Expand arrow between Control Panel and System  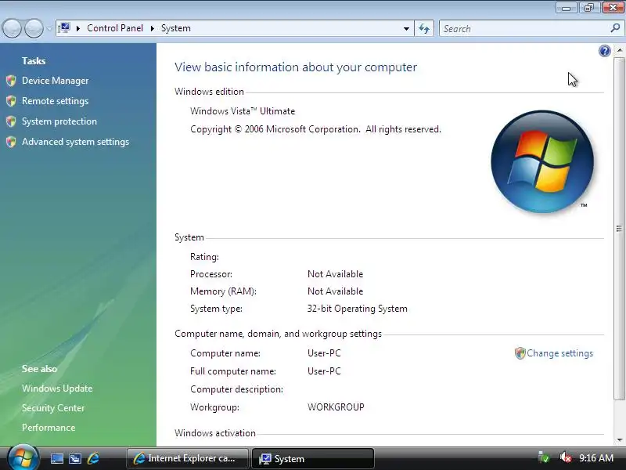click(x=152, y=28)
